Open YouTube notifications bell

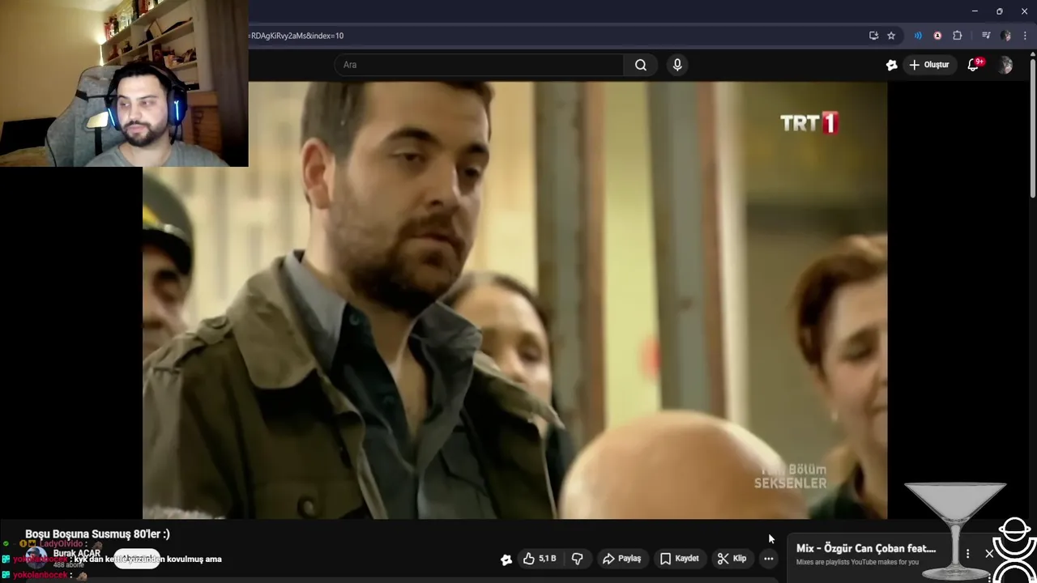[974, 65]
